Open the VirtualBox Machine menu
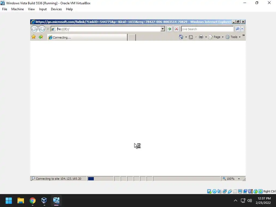 pos(18,9)
